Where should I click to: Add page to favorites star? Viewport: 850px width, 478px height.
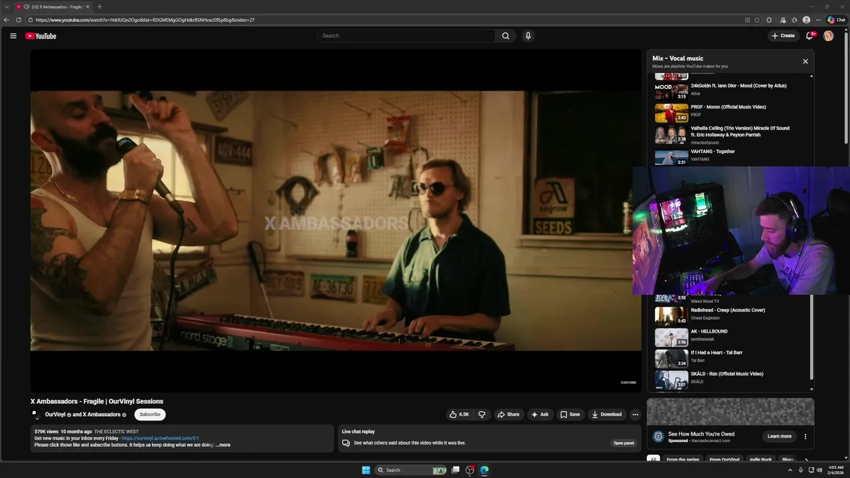point(757,20)
